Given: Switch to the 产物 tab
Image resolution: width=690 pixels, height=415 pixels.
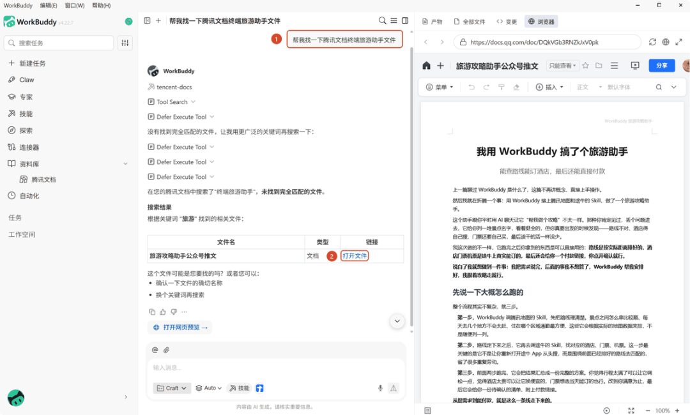Looking at the screenshot, I should 432,22.
